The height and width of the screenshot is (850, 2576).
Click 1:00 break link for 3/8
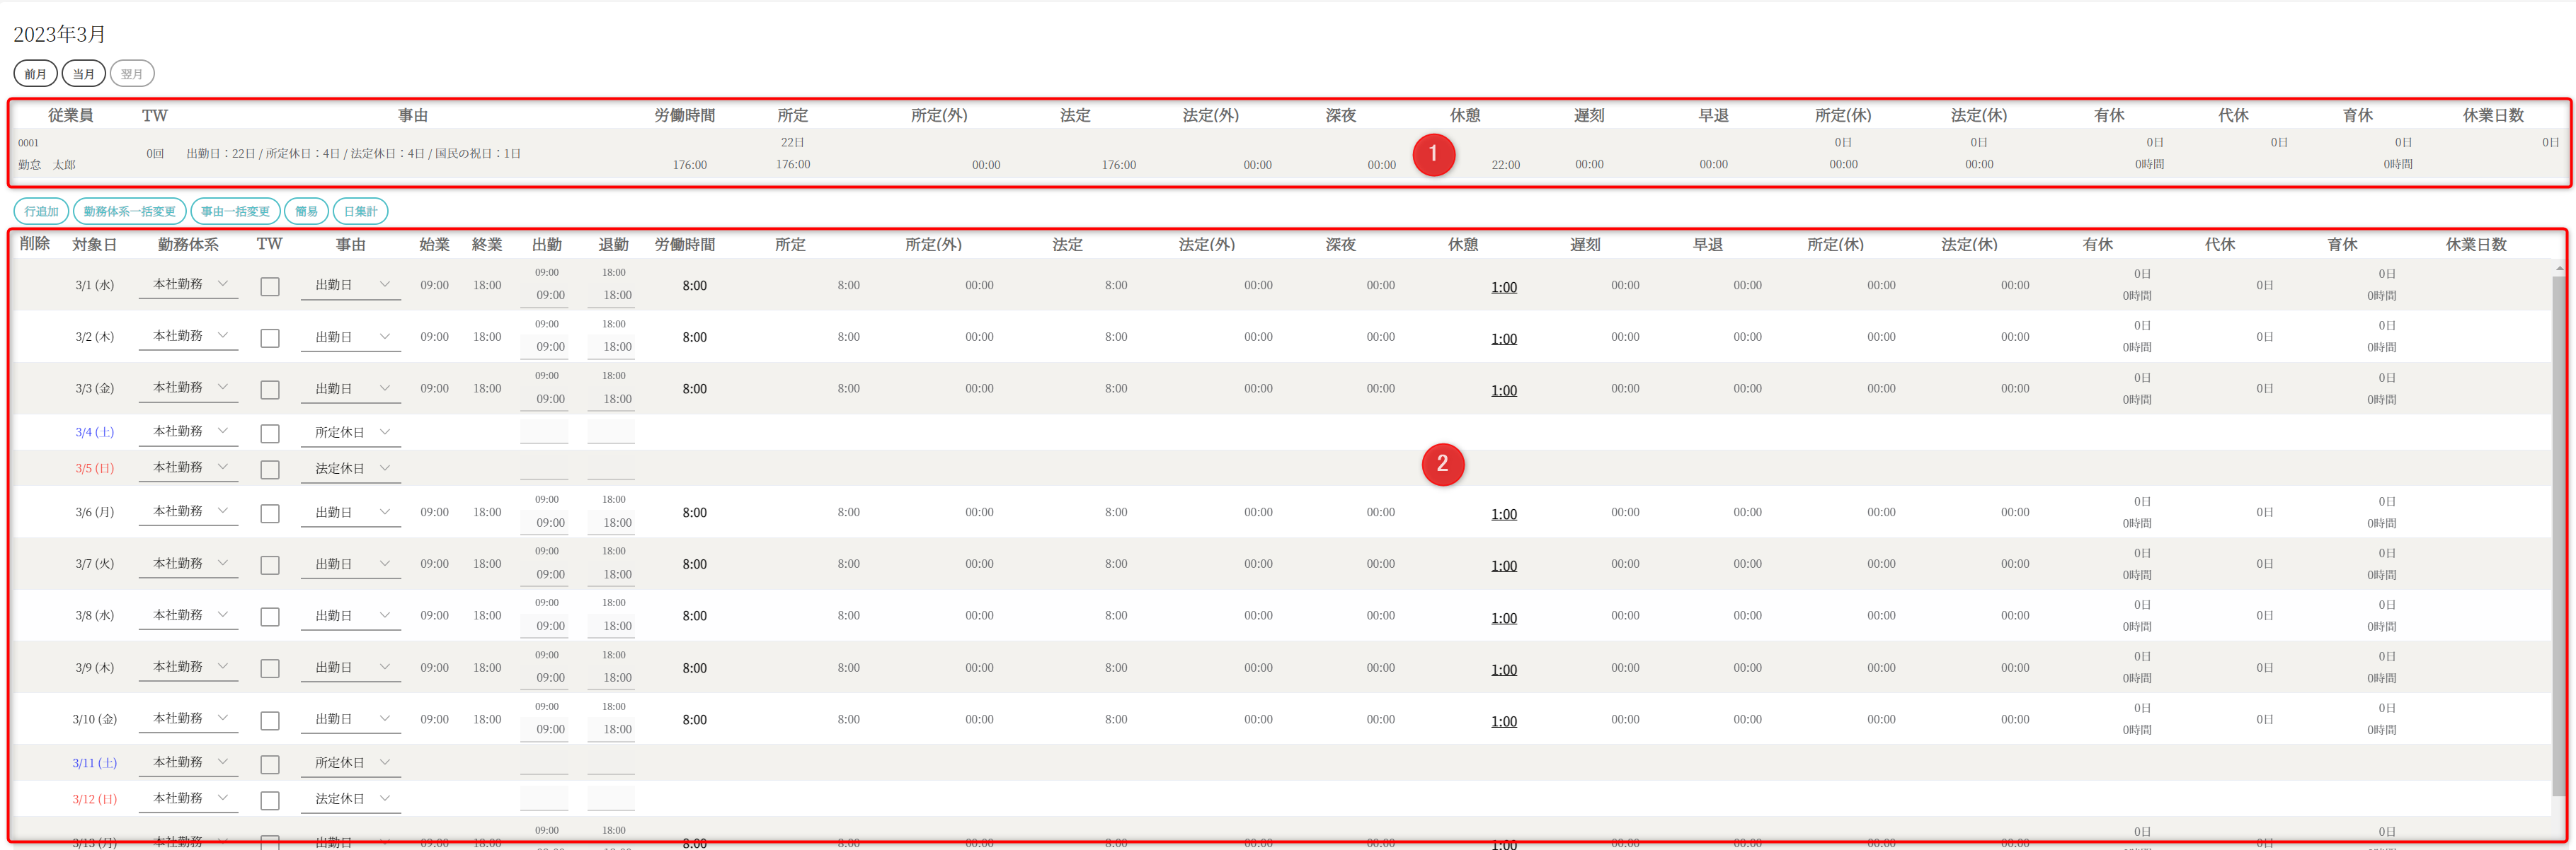pyautogui.click(x=1503, y=618)
